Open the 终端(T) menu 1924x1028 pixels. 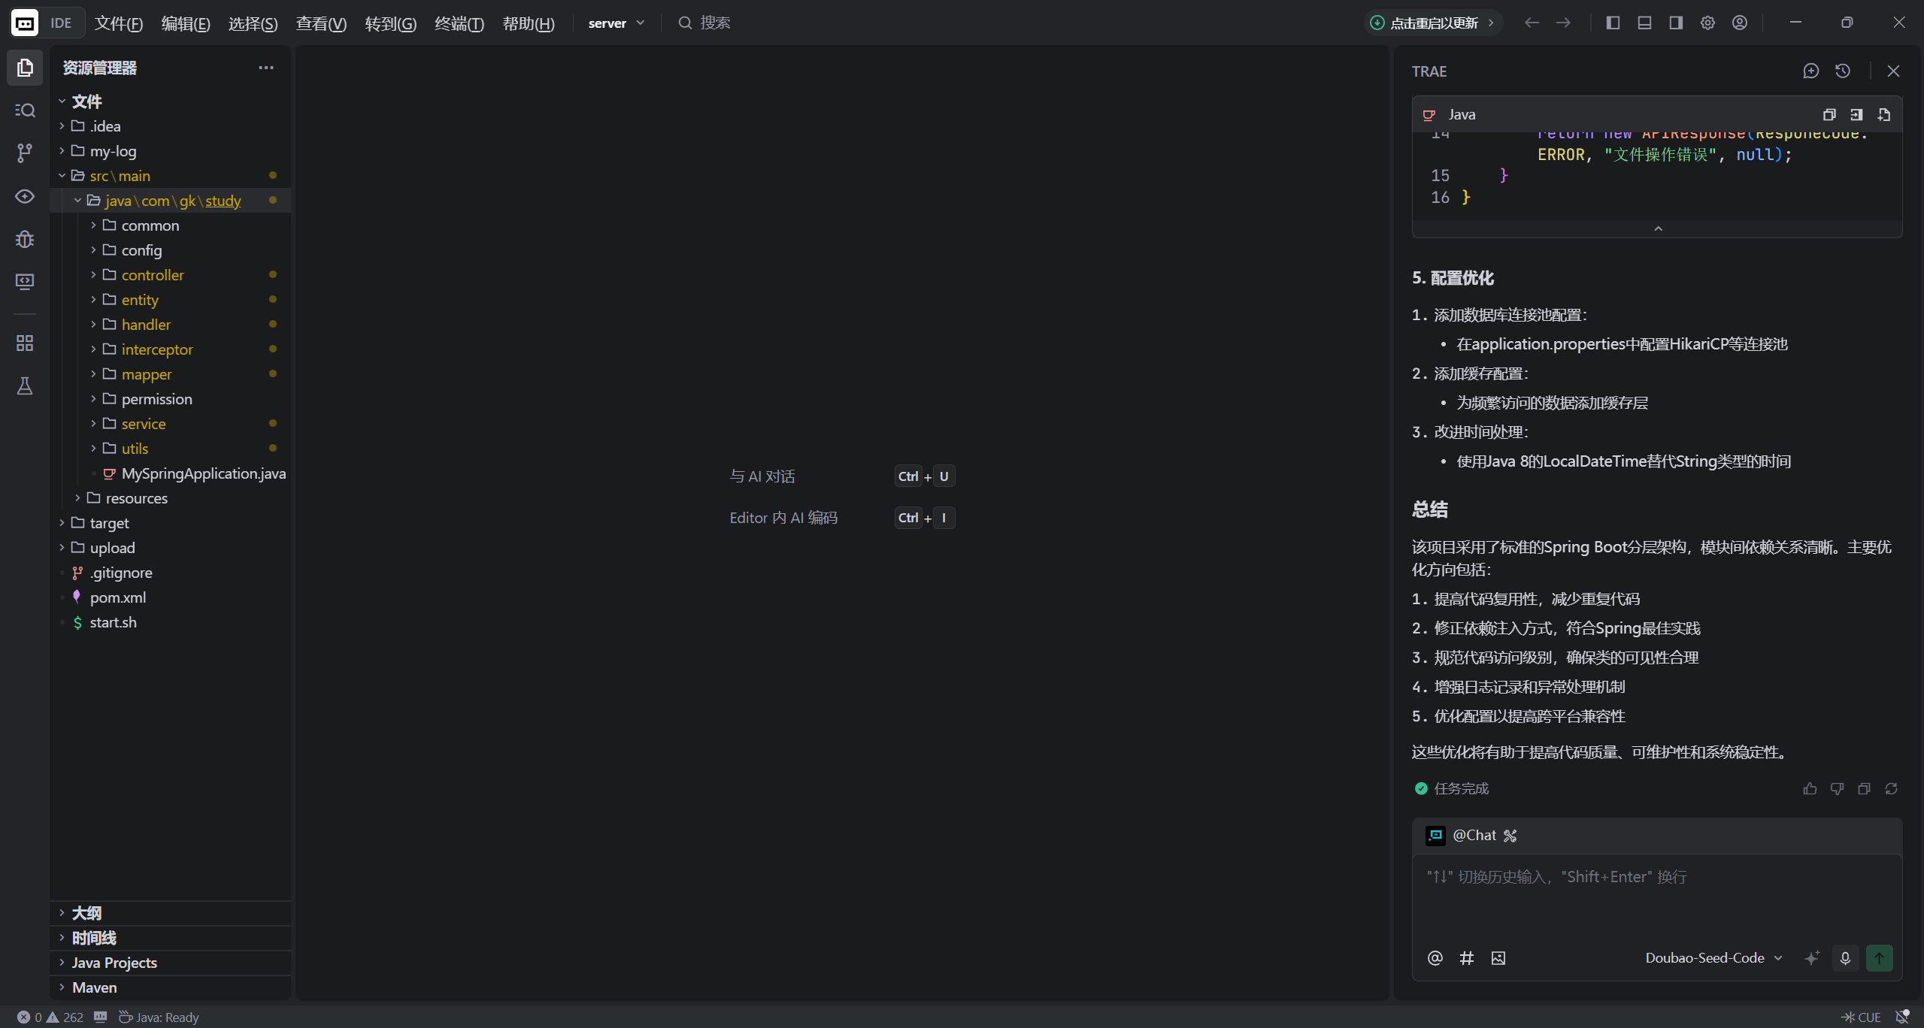tap(459, 23)
